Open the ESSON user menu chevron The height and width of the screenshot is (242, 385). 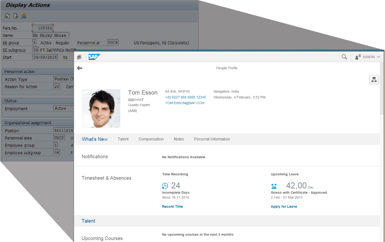(377, 57)
